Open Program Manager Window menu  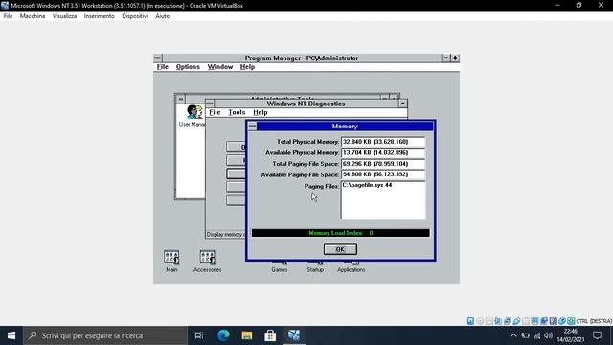(x=220, y=67)
